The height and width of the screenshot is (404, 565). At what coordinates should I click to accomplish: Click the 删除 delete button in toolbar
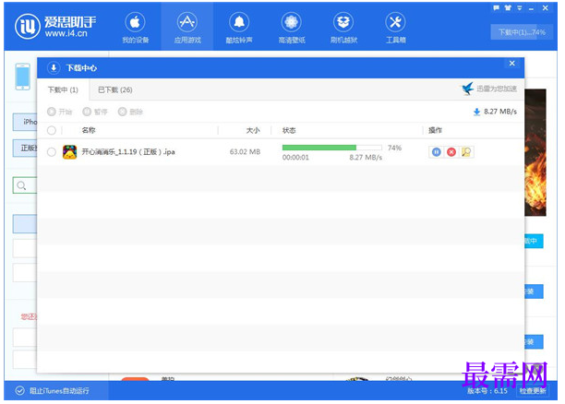point(130,112)
